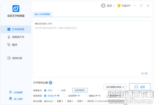Click the 翻译 translate icon

(9, 45)
